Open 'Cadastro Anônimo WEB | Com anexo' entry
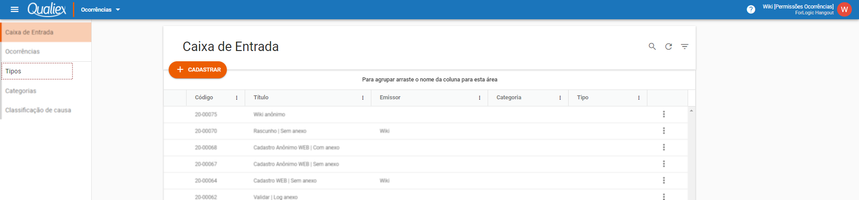This screenshot has width=859, height=200. pyautogui.click(x=296, y=148)
